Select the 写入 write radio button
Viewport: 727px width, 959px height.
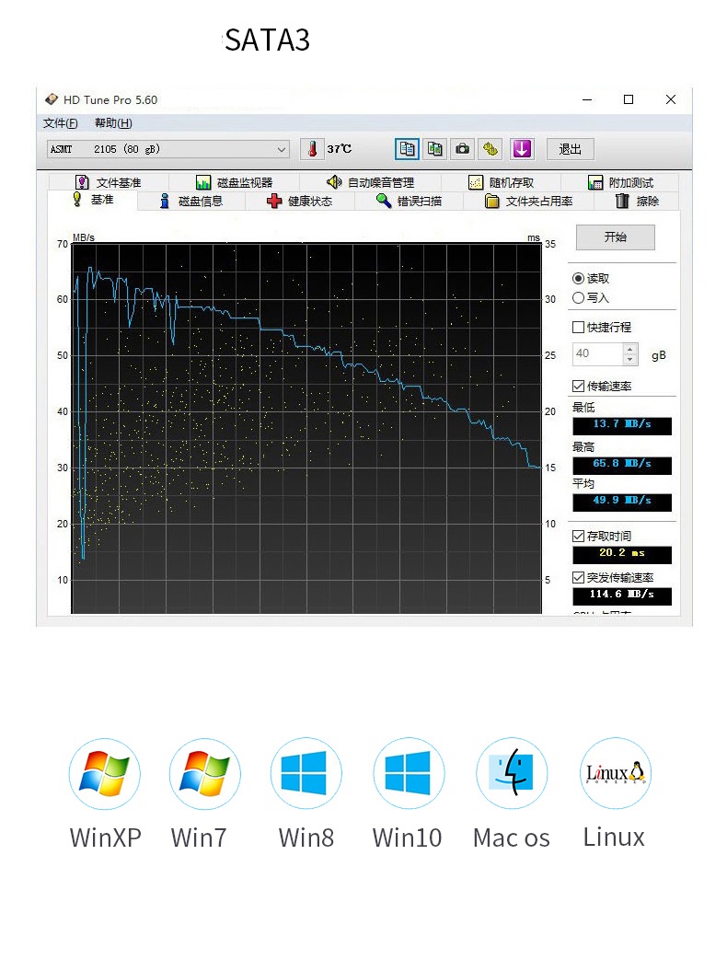point(578,298)
